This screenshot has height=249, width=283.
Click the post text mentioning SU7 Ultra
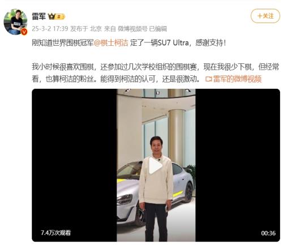point(128,43)
